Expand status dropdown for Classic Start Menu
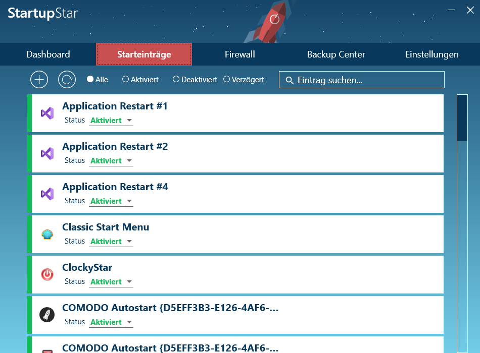The width and height of the screenshot is (480, 353). coord(111,242)
